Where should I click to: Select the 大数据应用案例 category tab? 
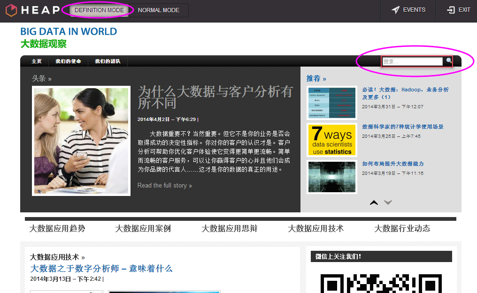coord(143,229)
